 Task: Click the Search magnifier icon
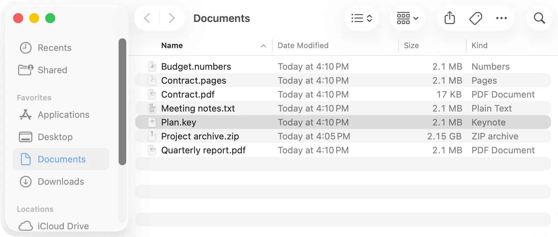coord(539,18)
